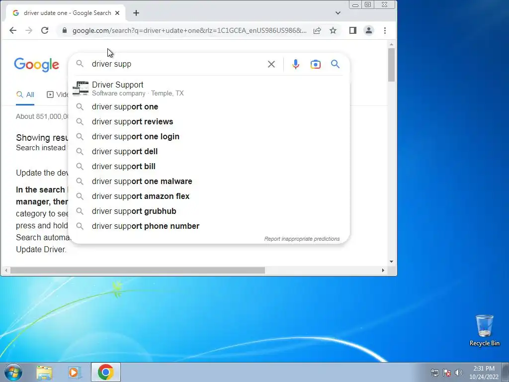Image resolution: width=509 pixels, height=382 pixels.
Task: Choose suggestion 'driver support one malware'
Action: (x=209, y=182)
